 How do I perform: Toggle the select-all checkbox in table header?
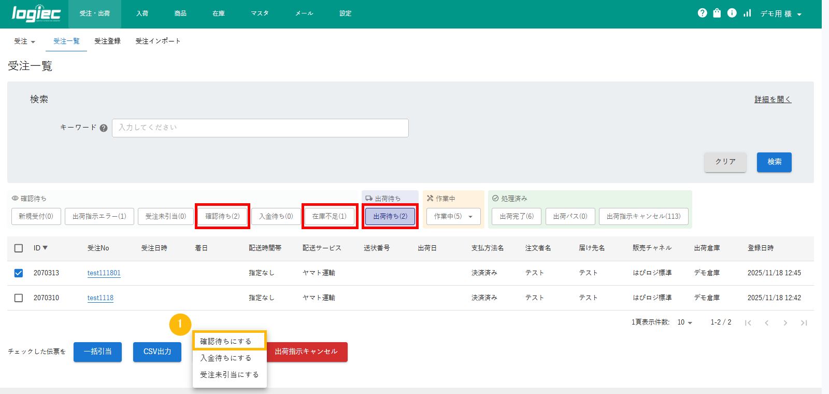pos(19,248)
